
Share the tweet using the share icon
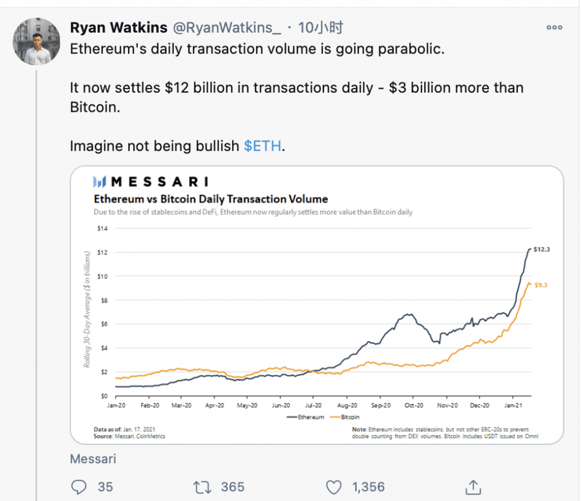(473, 486)
